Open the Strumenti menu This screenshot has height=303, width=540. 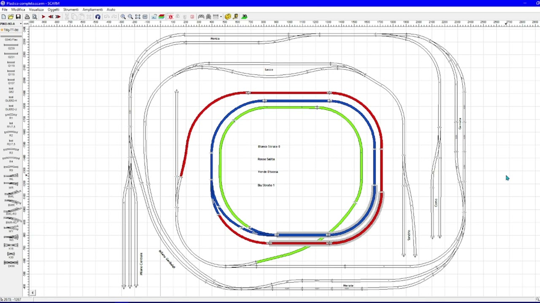71,9
